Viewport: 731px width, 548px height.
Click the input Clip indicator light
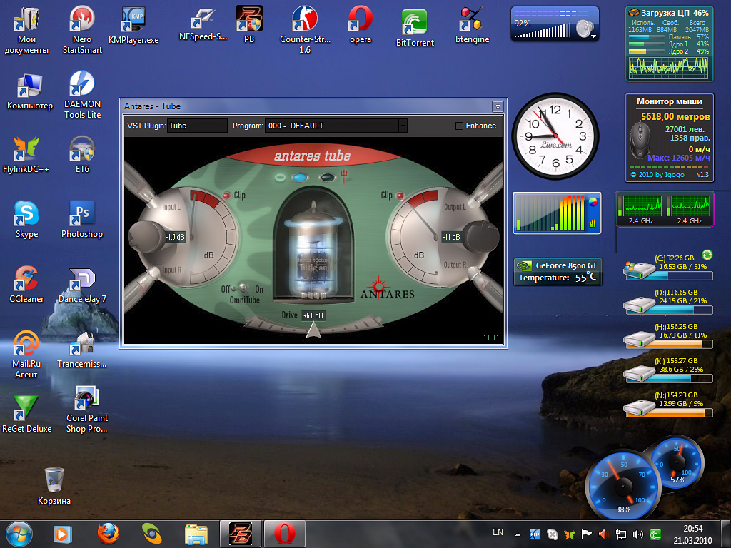[x=226, y=195]
